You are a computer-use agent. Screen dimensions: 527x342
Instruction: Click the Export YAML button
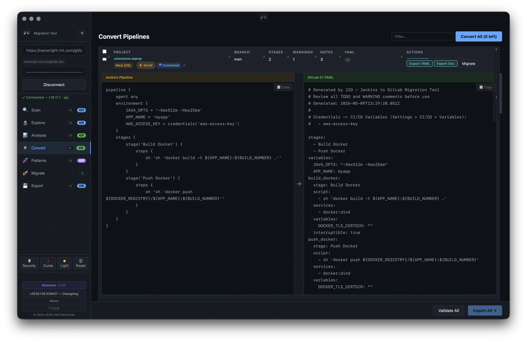419,63
